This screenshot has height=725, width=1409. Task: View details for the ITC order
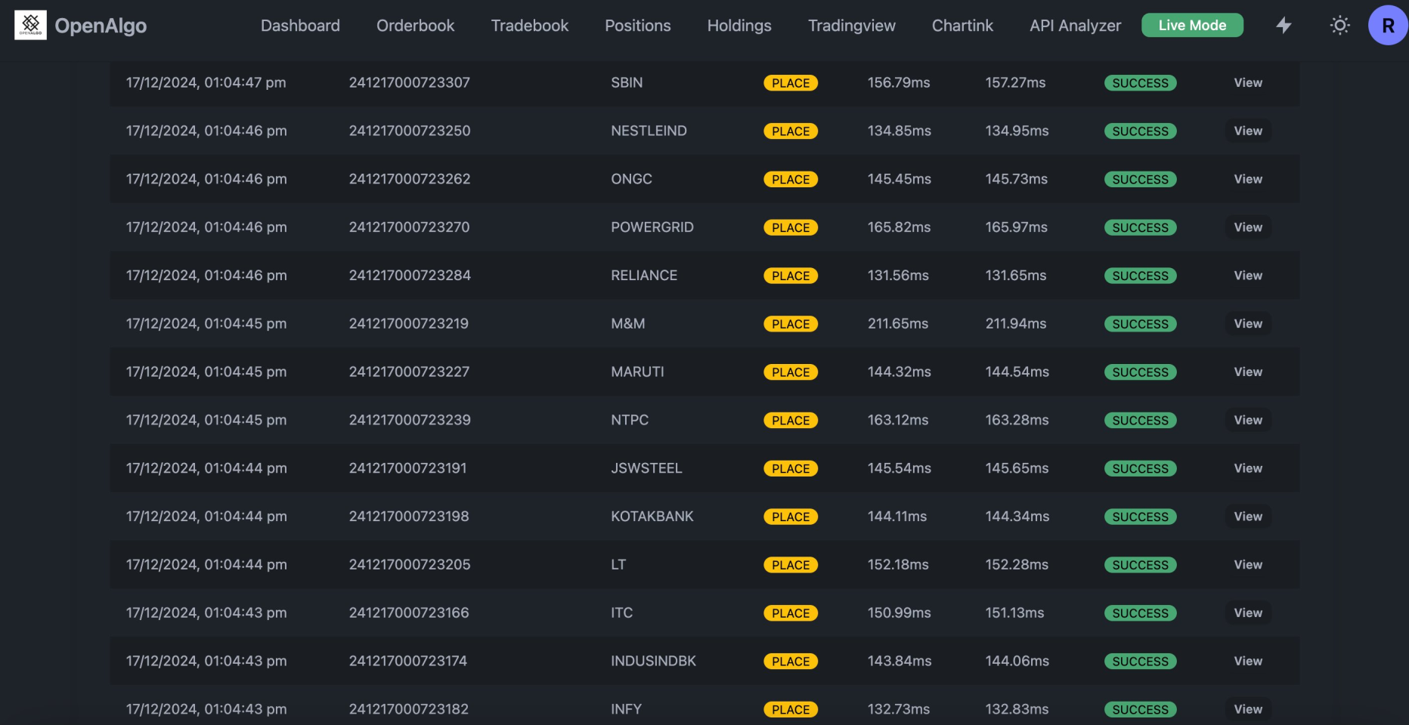pos(1248,612)
